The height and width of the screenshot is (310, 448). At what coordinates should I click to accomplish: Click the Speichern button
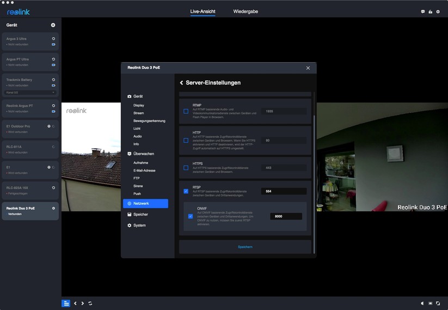point(245,247)
